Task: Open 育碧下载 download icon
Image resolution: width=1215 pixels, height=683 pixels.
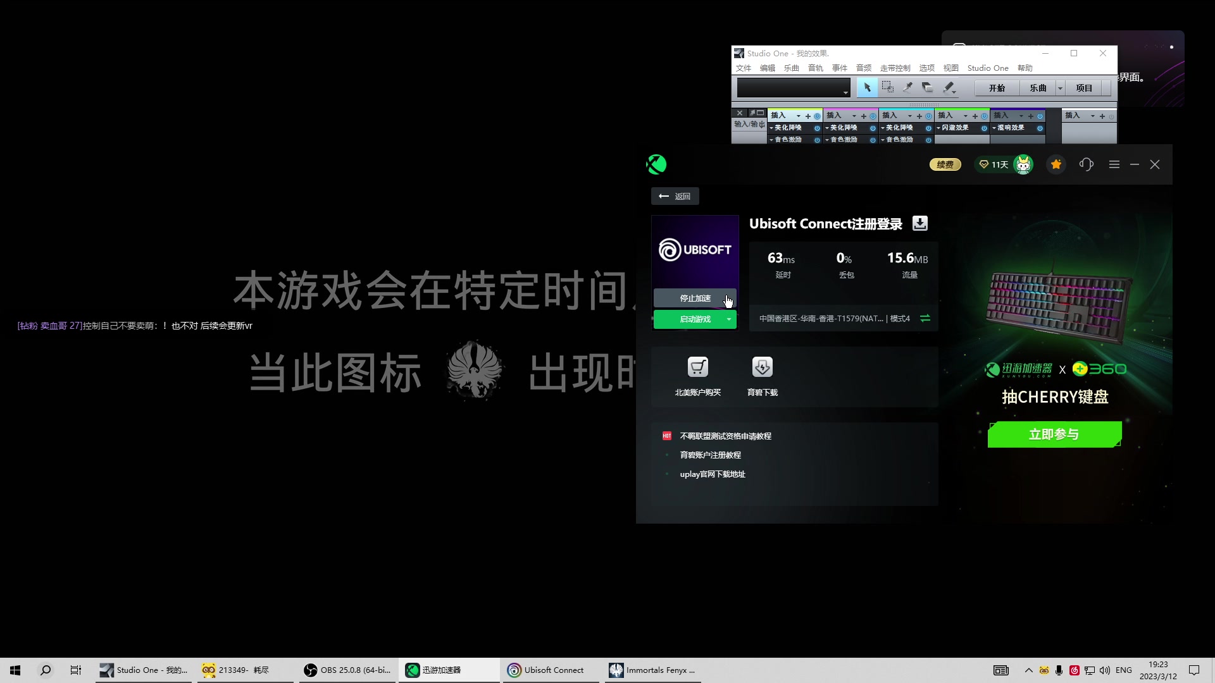Action: (763, 367)
